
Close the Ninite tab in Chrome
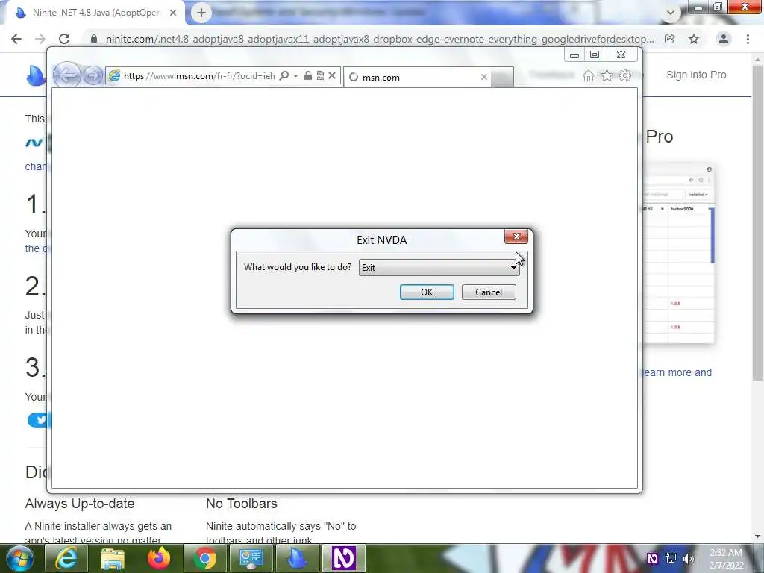(173, 13)
